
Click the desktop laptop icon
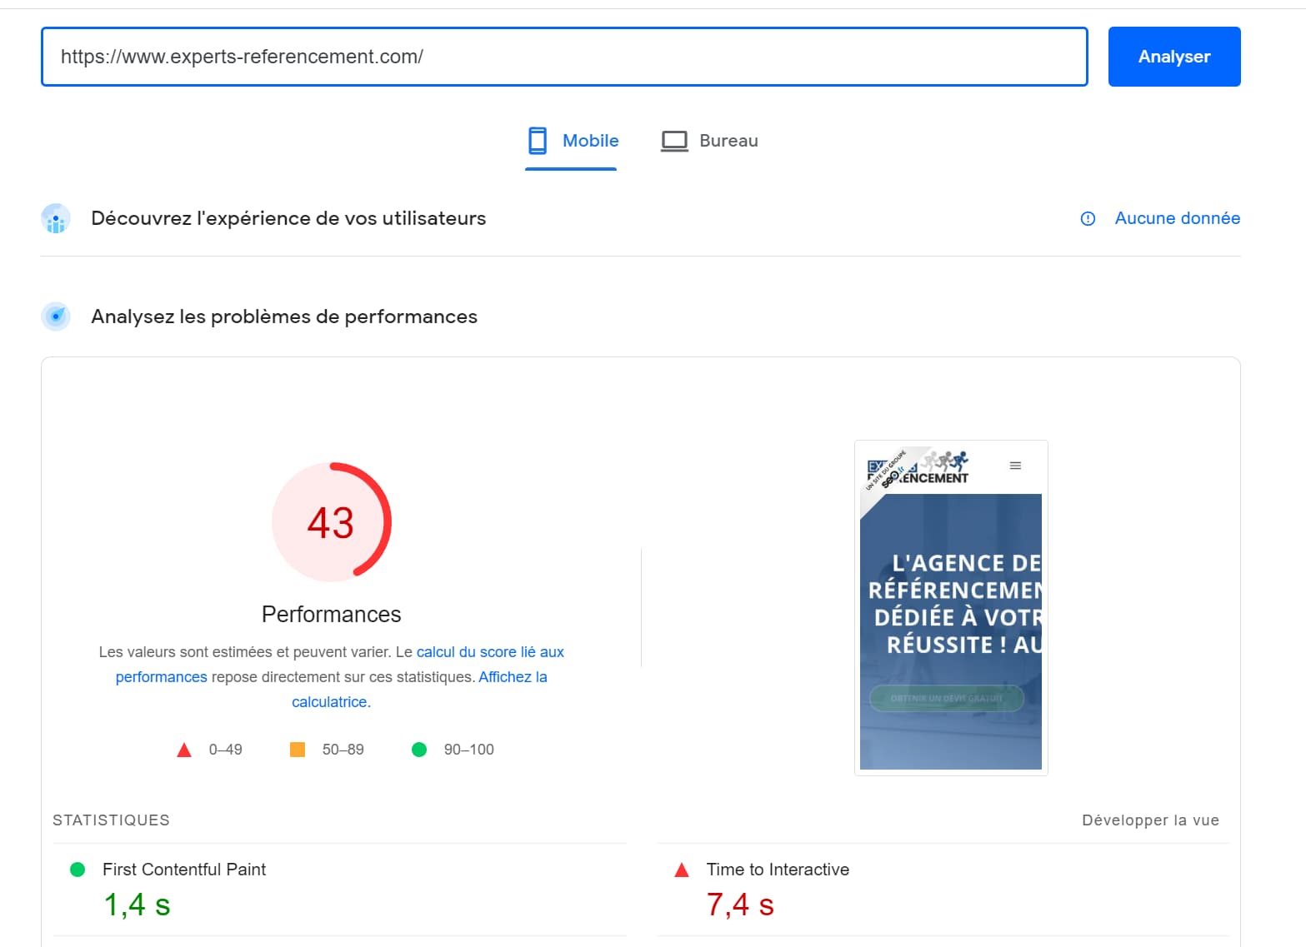pyautogui.click(x=674, y=141)
